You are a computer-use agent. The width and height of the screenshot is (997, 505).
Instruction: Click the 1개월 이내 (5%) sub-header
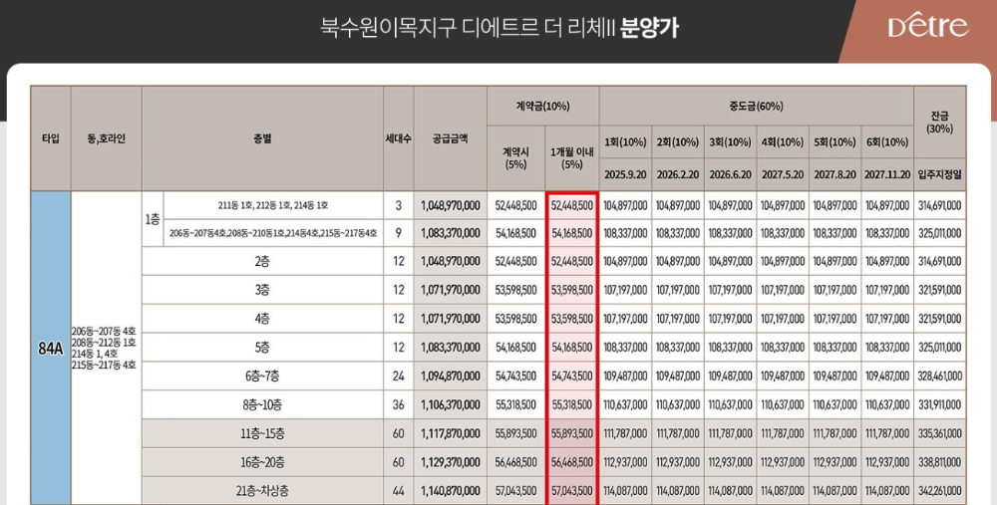(x=571, y=158)
